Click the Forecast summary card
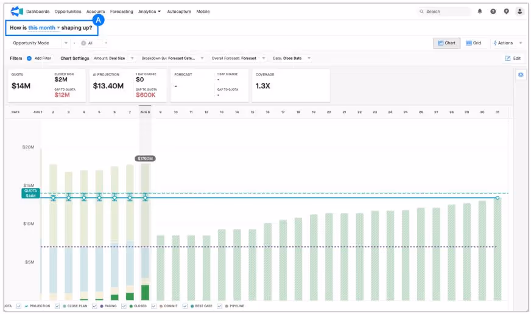Viewport: 531px width, 314px height. point(209,86)
